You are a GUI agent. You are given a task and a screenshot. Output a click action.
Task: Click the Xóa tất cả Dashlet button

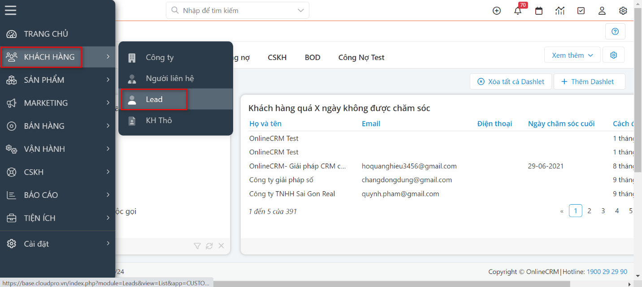[511, 81]
